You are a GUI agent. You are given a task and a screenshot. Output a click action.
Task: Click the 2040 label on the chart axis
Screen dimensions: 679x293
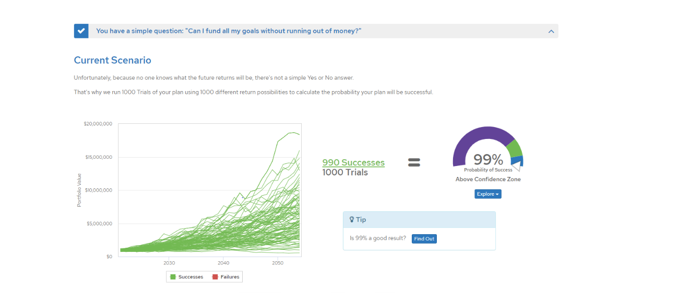point(223,263)
